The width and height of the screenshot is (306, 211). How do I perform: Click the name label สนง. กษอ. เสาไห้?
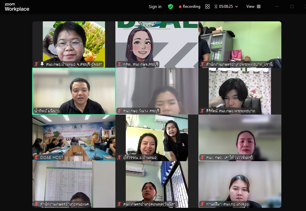click(x=229, y=158)
